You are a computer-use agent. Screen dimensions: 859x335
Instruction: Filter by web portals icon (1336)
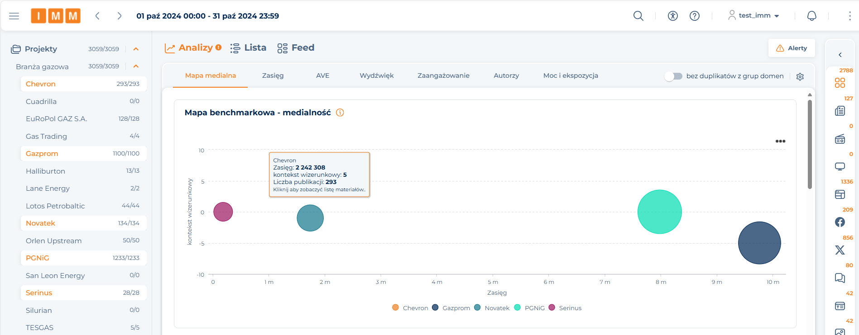840,194
